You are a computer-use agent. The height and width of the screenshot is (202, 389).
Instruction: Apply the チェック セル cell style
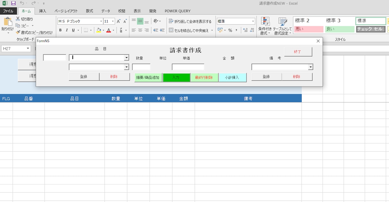(371, 29)
